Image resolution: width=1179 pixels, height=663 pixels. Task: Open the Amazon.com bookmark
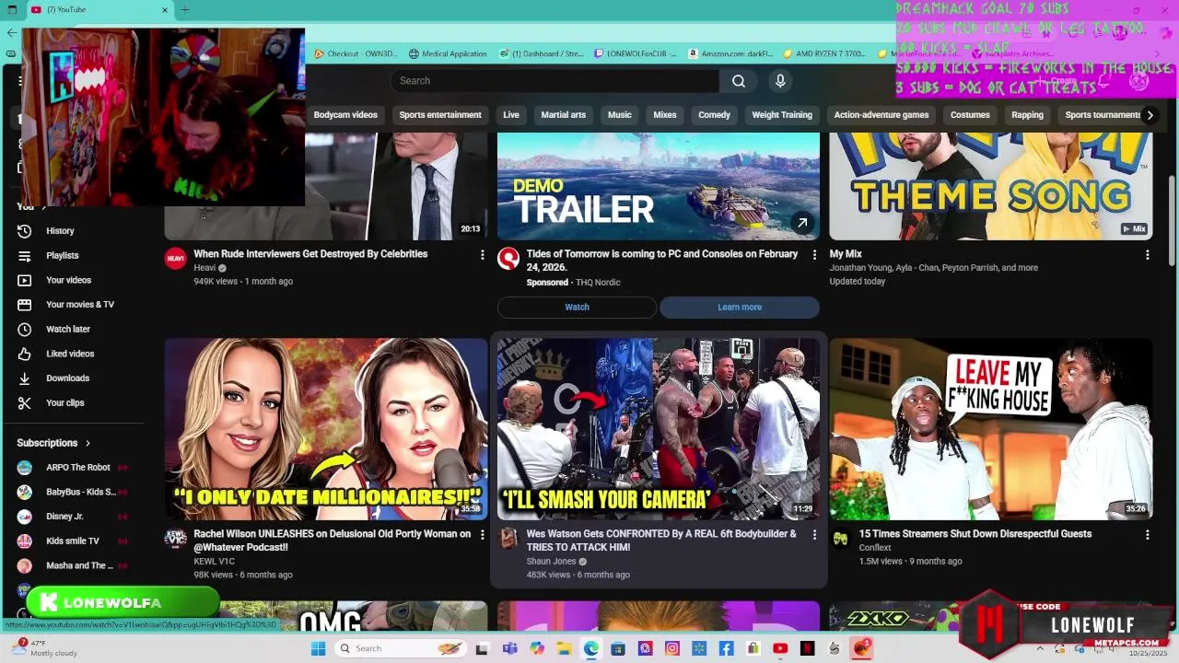click(x=730, y=53)
